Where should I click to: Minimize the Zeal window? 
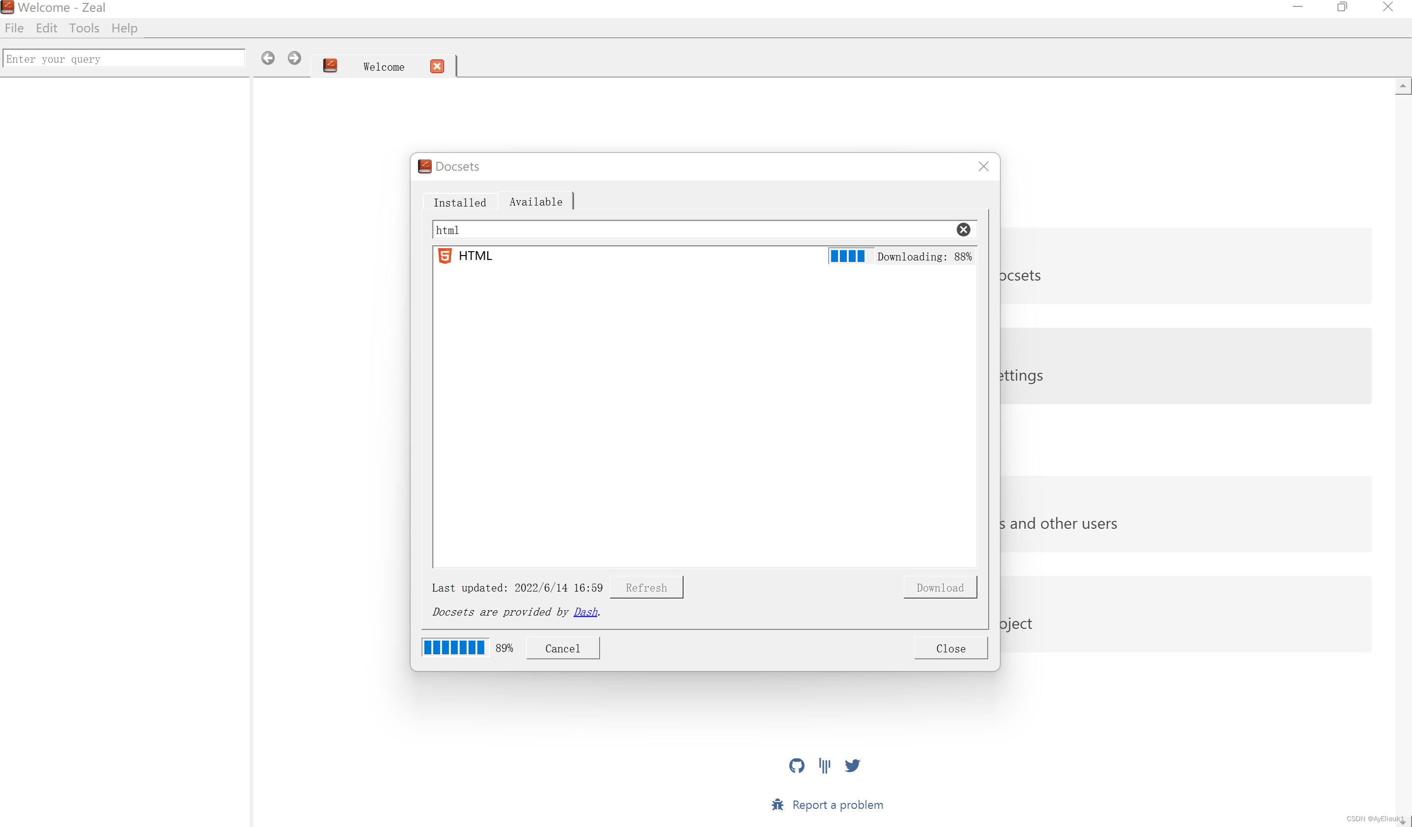[1298, 7]
